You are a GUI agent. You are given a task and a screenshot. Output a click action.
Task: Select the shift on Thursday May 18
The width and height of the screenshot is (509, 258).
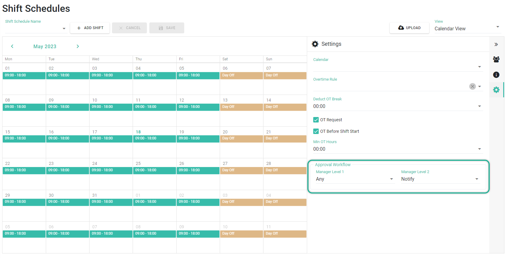pyautogui.click(x=154, y=139)
